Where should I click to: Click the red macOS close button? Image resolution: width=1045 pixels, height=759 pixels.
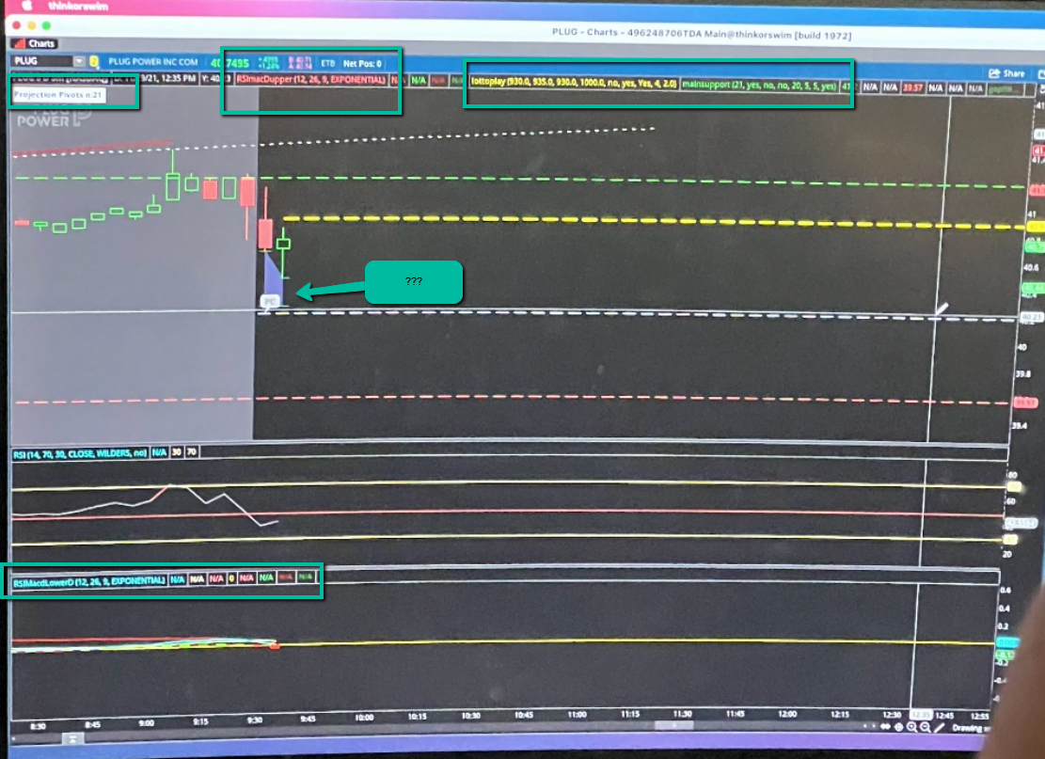point(17,25)
